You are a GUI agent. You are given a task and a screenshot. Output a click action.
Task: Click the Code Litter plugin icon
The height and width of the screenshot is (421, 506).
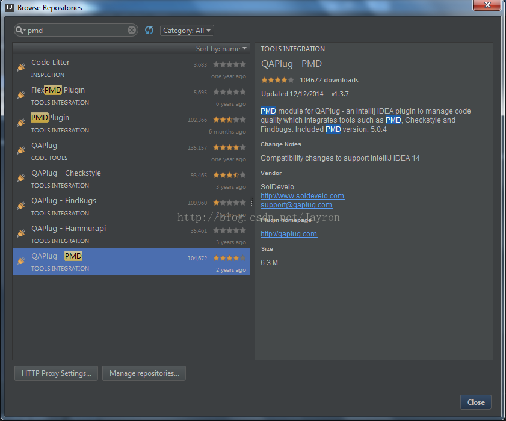click(x=21, y=67)
